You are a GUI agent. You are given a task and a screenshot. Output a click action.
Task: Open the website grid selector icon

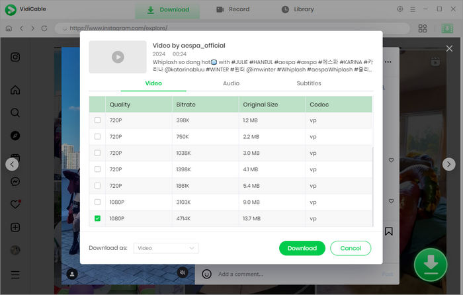click(x=423, y=28)
